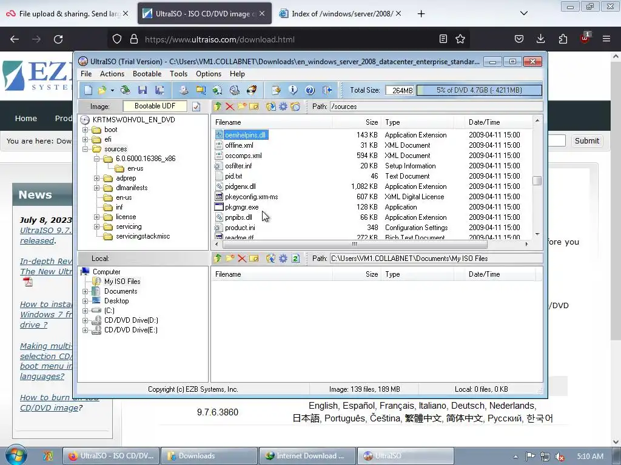Click the Up arrow icon in local pane
621x465 pixels.
pos(218,258)
